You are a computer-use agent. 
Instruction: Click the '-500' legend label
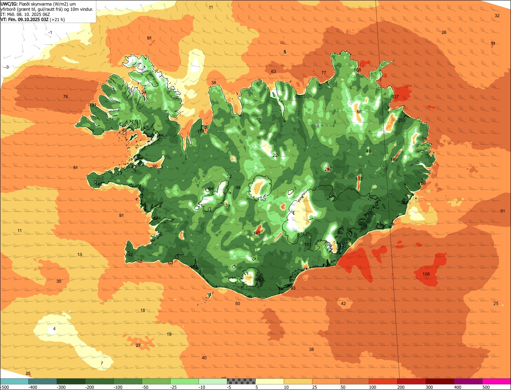click(x=4, y=387)
